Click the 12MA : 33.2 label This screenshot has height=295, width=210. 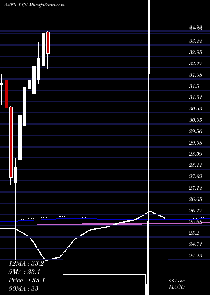tap(26, 263)
